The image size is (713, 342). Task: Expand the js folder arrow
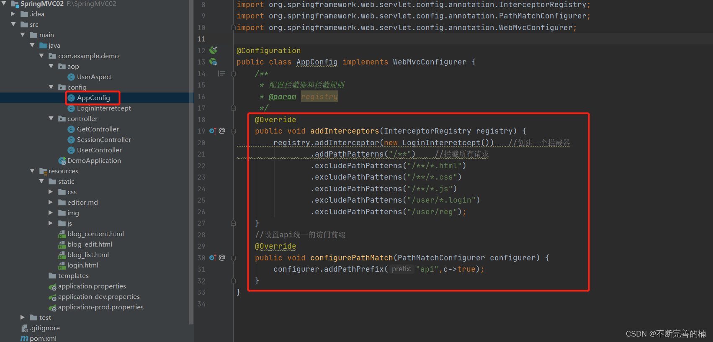point(51,223)
